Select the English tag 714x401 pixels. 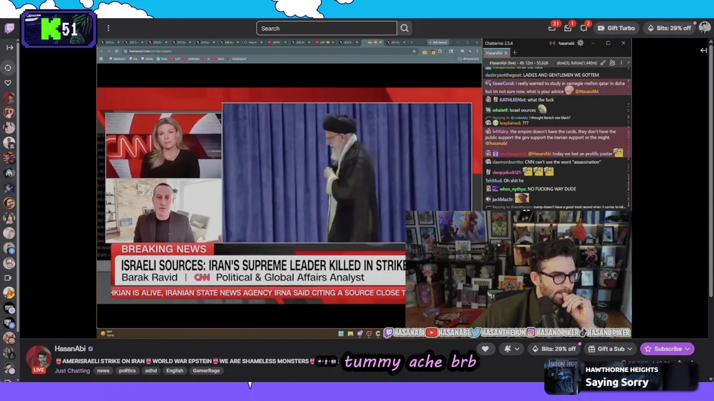click(x=175, y=370)
